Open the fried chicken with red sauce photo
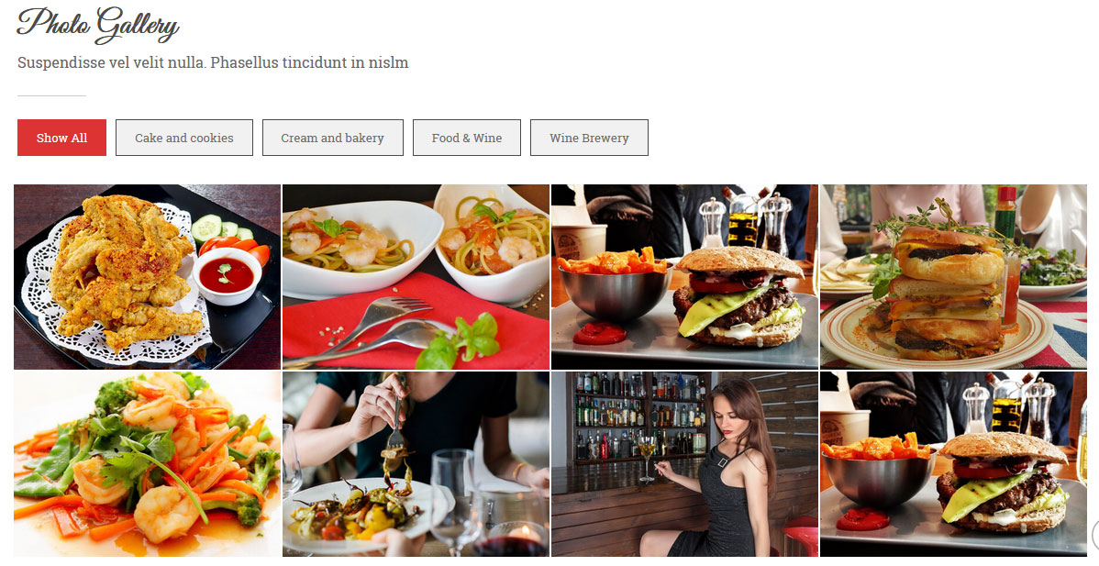The image size is (1099, 566). [147, 277]
